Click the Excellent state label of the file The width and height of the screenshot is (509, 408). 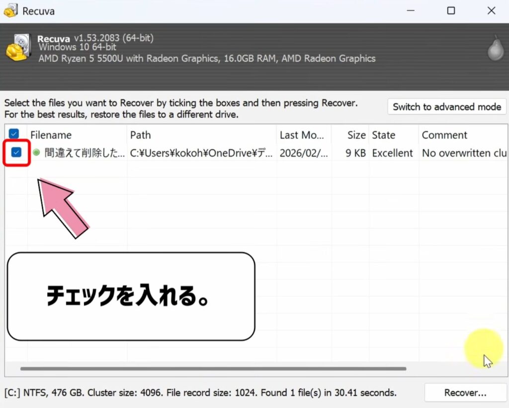tap(393, 153)
